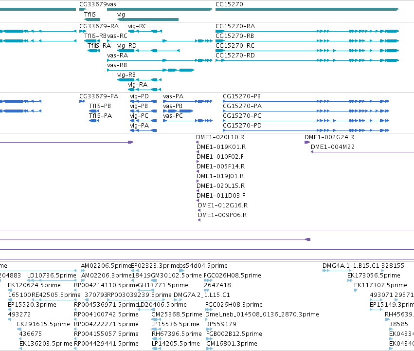Click the EK173056.5prime EST label
414x351 pixels.
point(374,276)
